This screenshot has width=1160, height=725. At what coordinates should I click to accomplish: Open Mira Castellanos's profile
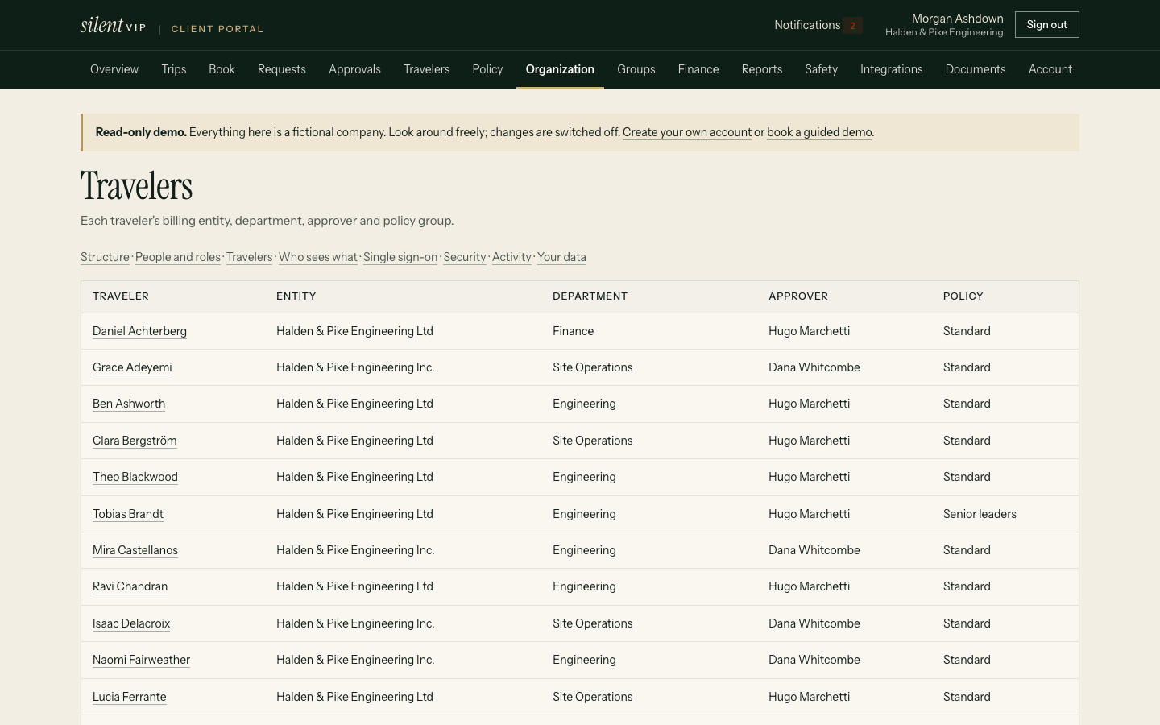coord(135,550)
